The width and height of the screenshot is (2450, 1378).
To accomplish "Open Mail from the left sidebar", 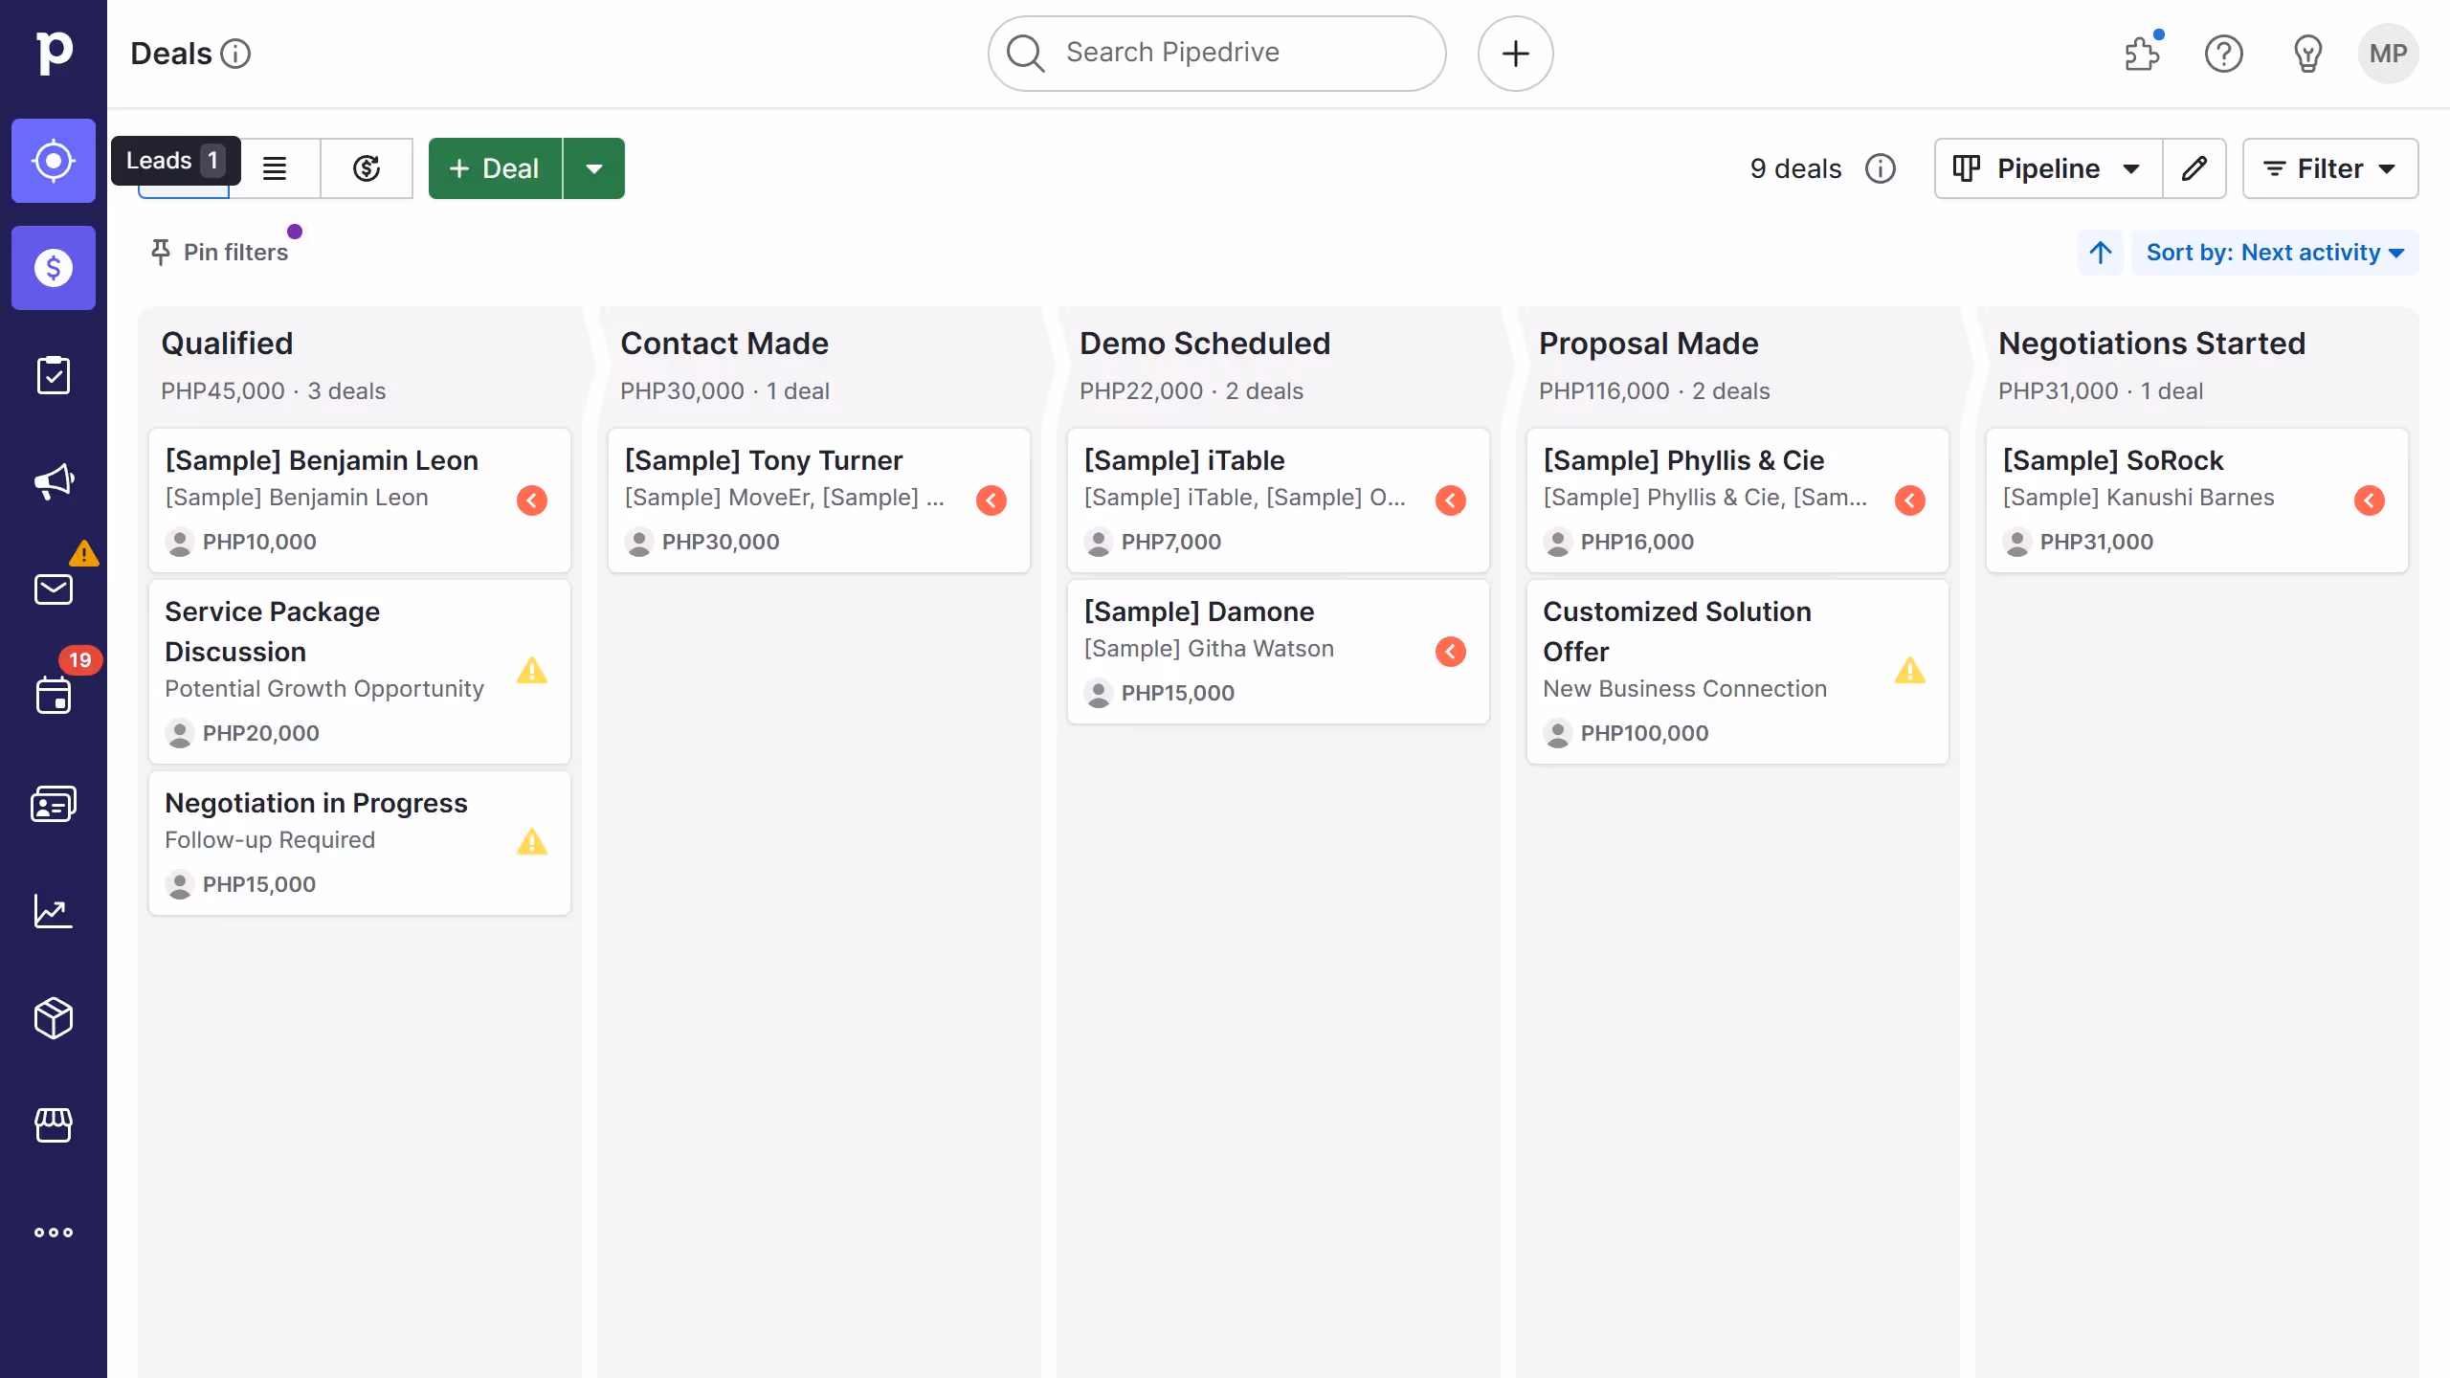I will pos(53,589).
